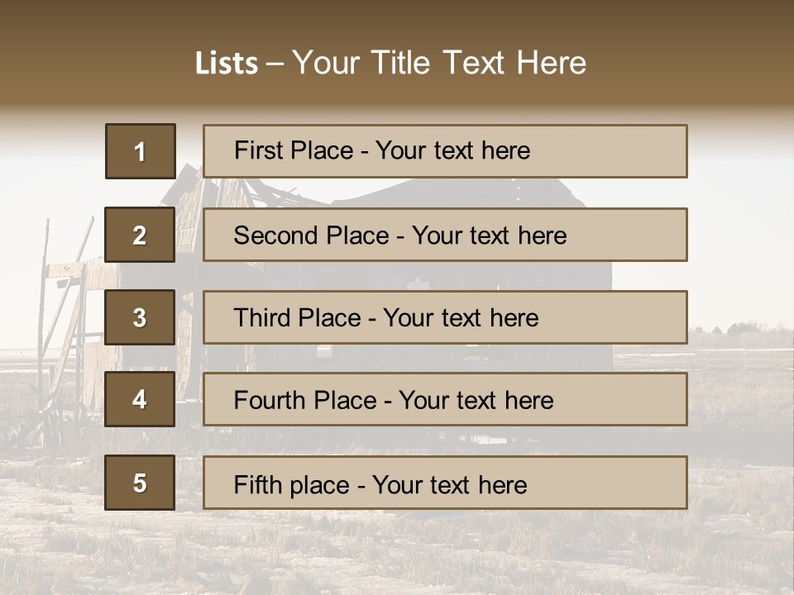The height and width of the screenshot is (595, 794).
Task: Click the number 5 box
Action: click(140, 483)
